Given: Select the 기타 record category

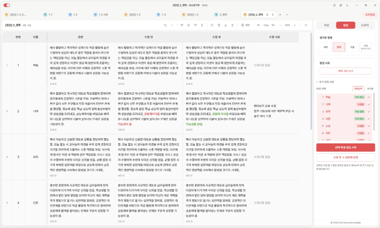Looking at the screenshot, I should point(366,47).
